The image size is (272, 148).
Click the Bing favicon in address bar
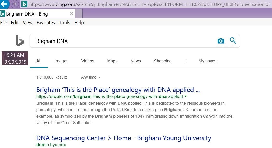click(x=24, y=4)
